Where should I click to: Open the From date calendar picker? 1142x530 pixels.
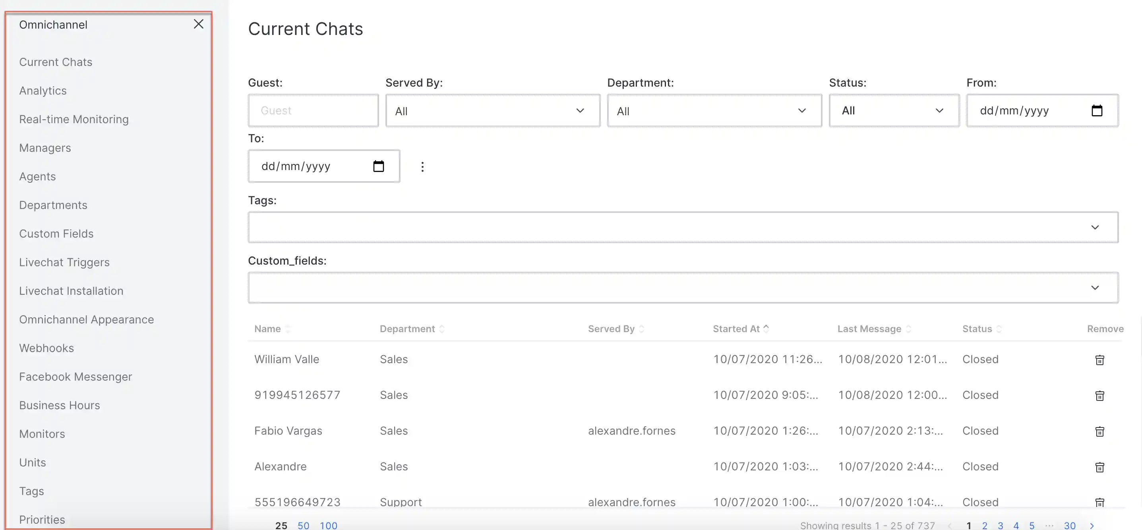1097,110
